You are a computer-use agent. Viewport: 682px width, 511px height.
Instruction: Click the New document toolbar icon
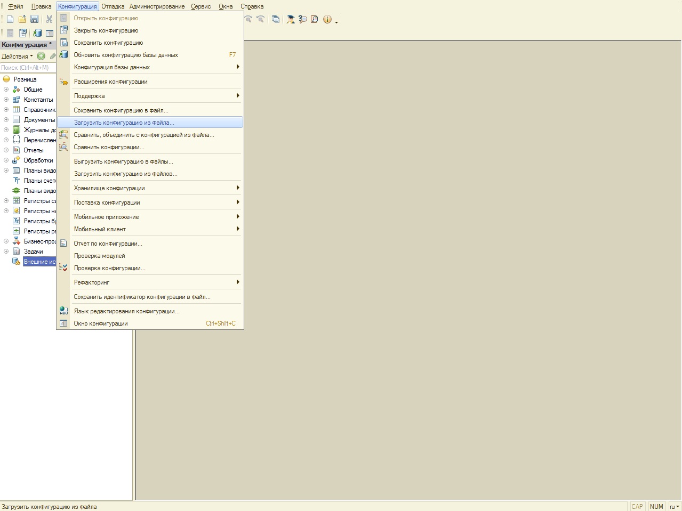(x=10, y=19)
